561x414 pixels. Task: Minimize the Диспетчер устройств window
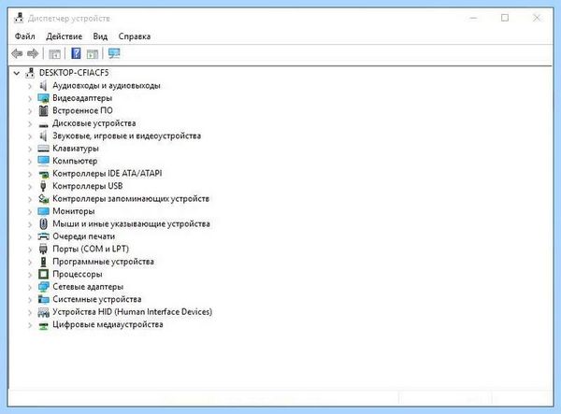(473, 18)
